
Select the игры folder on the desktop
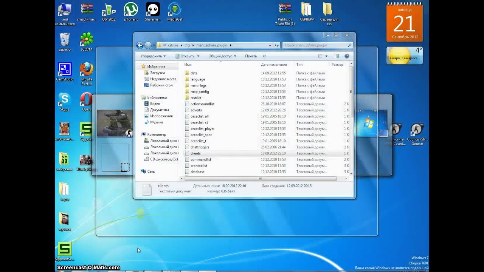65,192
